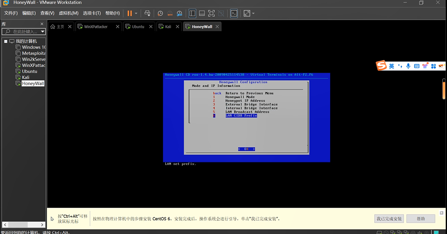
Task: Select Win2kServer VM in the library
Action: tap(34, 59)
